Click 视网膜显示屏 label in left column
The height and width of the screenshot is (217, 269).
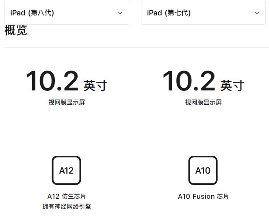pos(67,102)
